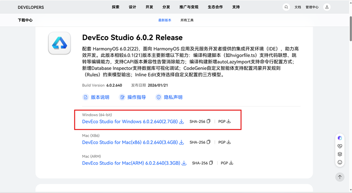
Task: Click the smiley feedback icon
Action: tap(340, 162)
